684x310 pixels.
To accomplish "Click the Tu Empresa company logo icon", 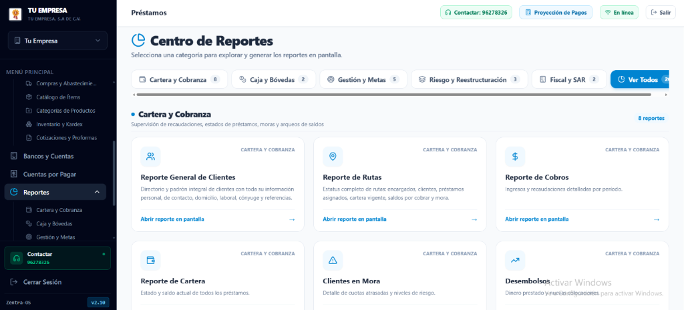I will click(15, 14).
